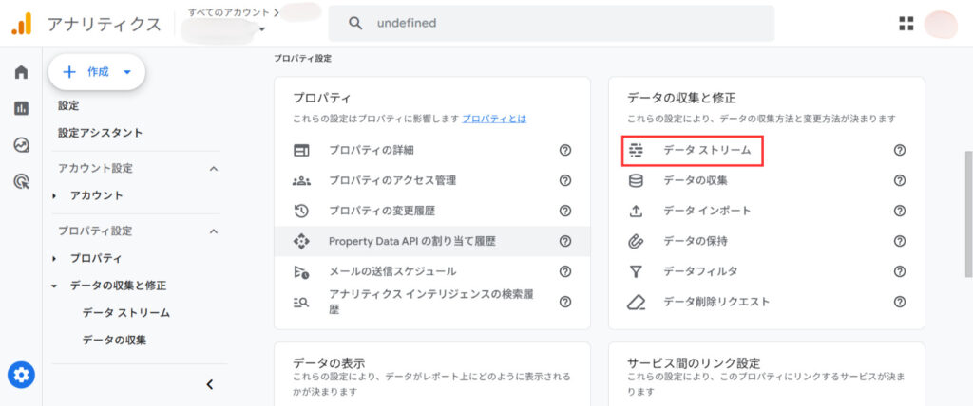973x406 pixels.
Task: Open プロパティの変更履歴 setting
Action: [382, 211]
